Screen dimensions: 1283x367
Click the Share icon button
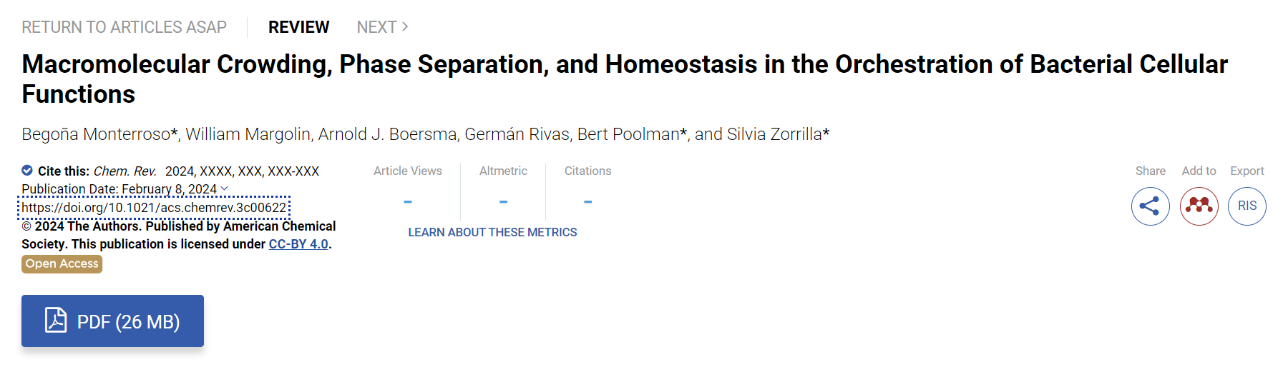click(1150, 206)
